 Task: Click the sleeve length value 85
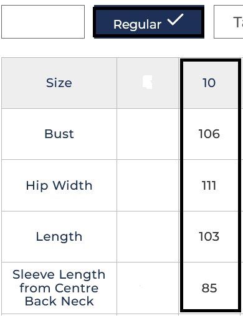tap(209, 288)
